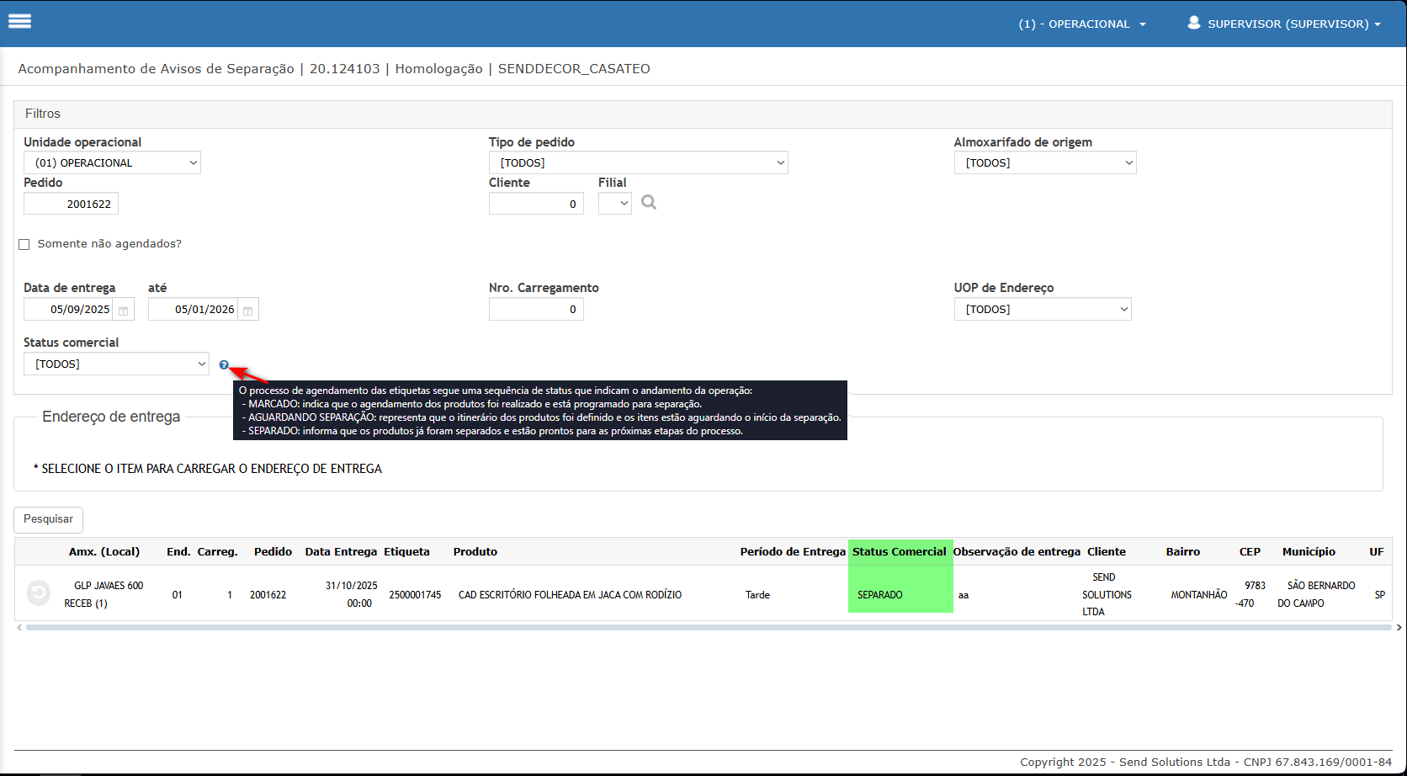1407x776 pixels.
Task: Click the Nro. Carregamento input field
Action: (x=536, y=310)
